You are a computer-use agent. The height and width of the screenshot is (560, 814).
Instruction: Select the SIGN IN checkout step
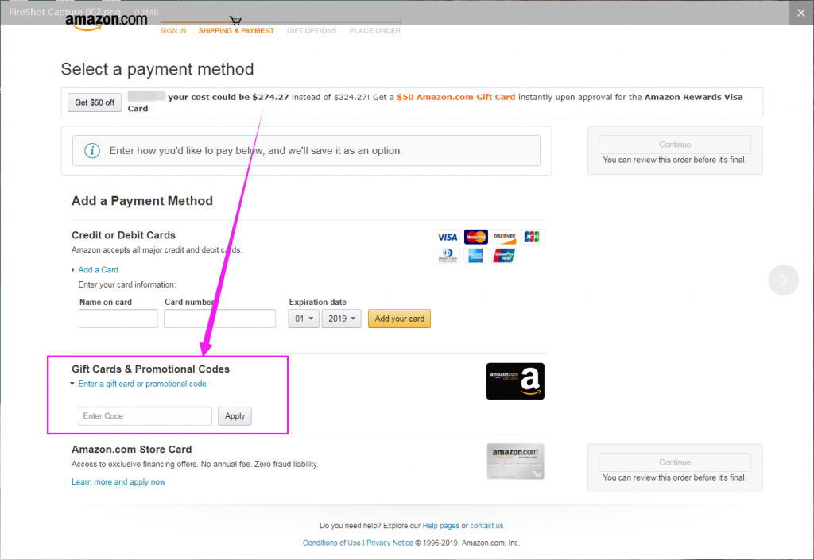pyautogui.click(x=172, y=31)
